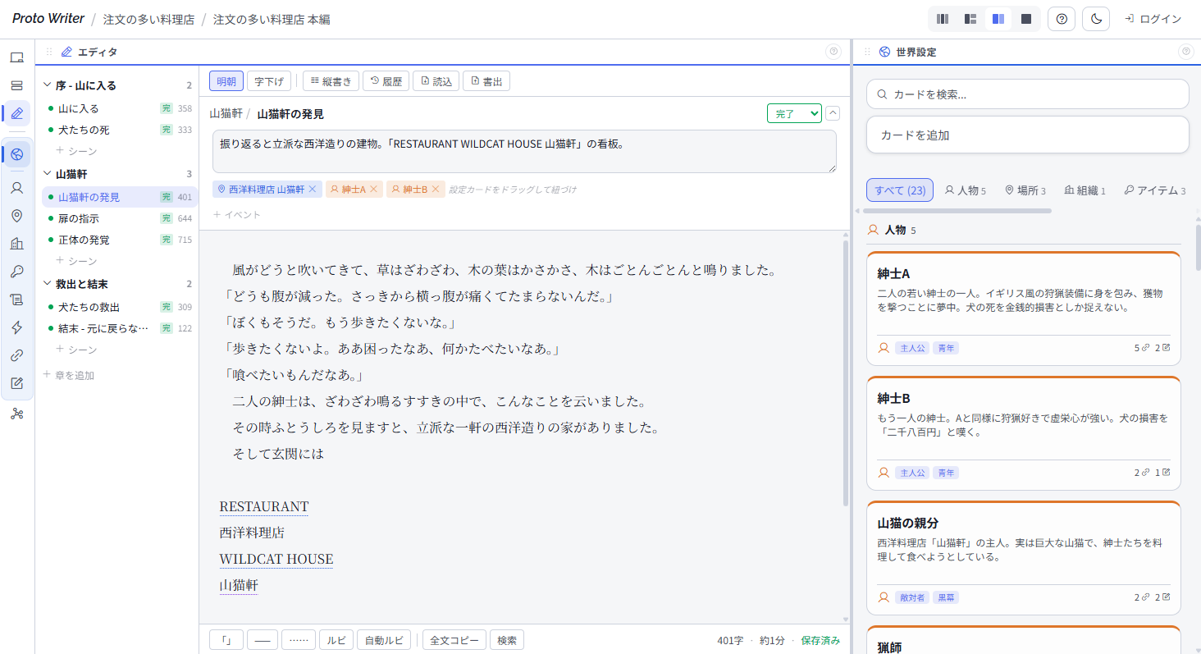Toggle 縦書き vertical writing mode

coord(331,80)
